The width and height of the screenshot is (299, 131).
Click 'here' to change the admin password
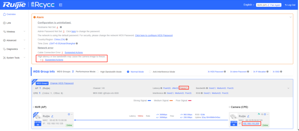(x=74, y=31)
